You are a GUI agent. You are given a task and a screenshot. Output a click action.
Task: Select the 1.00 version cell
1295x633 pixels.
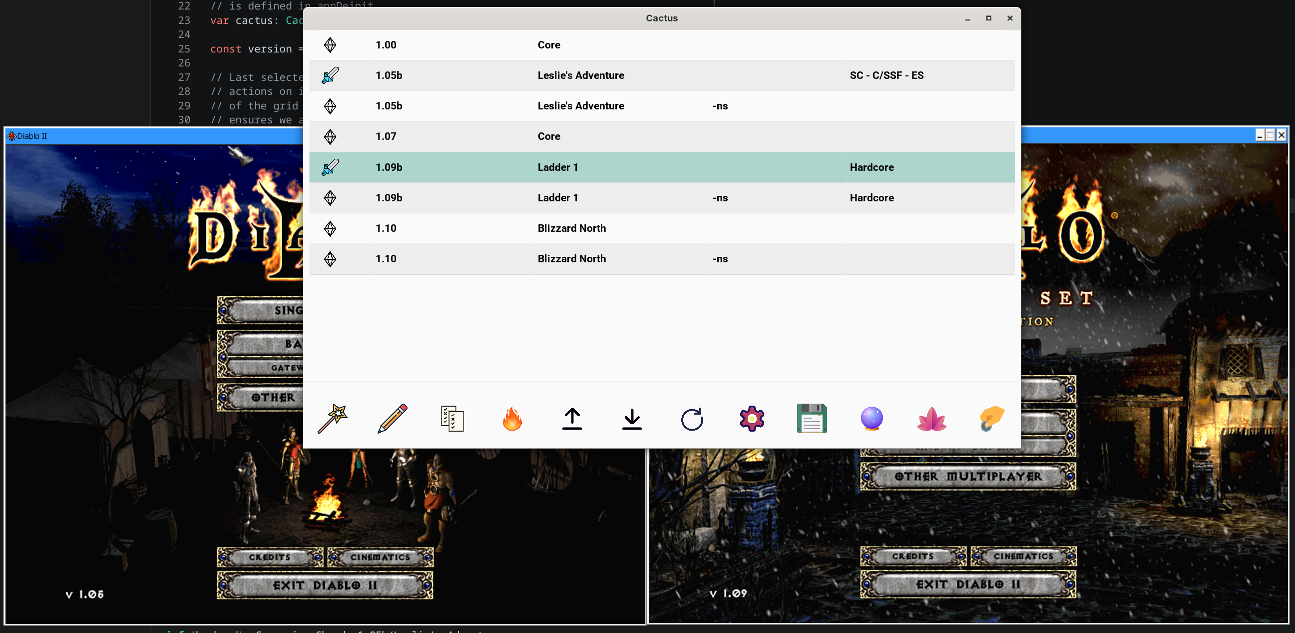[x=386, y=45]
